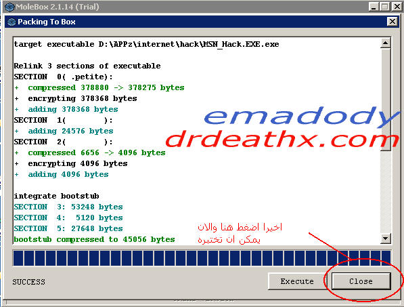Screen dimensions: 404x307
Task: Click the packing progress bar
Action: click(202, 258)
